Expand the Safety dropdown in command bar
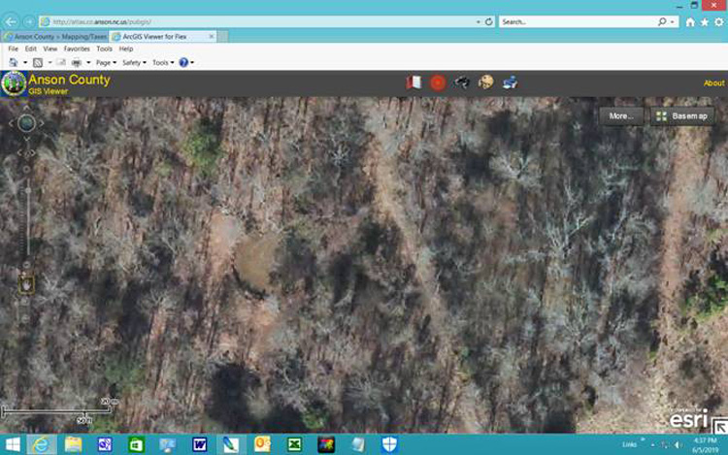 point(134,63)
